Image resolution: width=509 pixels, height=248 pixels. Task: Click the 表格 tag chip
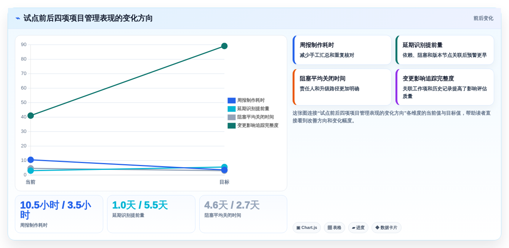335,228
